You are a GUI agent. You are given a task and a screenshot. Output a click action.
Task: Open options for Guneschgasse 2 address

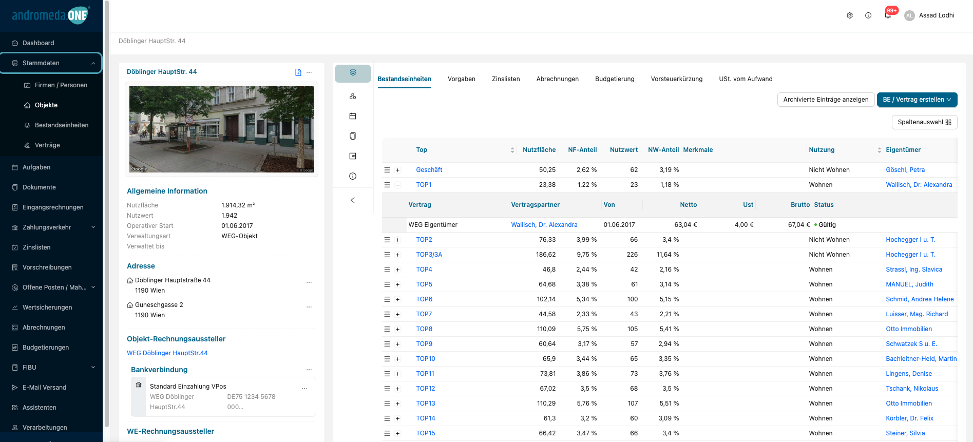309,307
